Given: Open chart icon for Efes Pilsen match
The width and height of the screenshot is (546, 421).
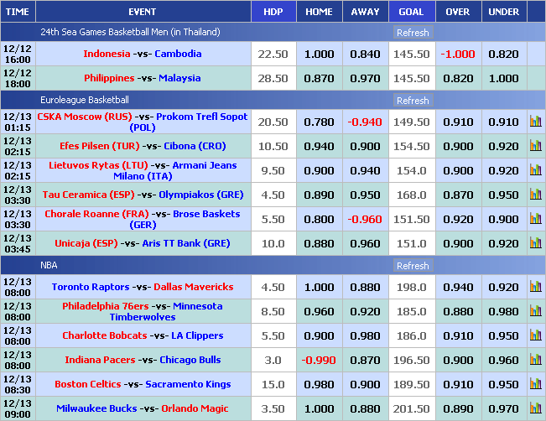Looking at the screenshot, I should [535, 146].
